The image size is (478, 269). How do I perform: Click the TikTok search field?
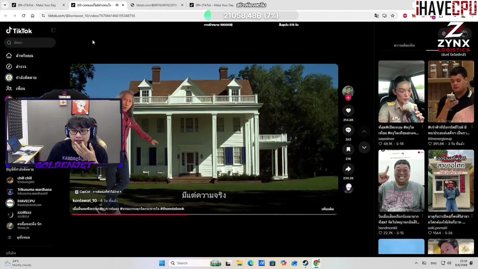(x=31, y=43)
